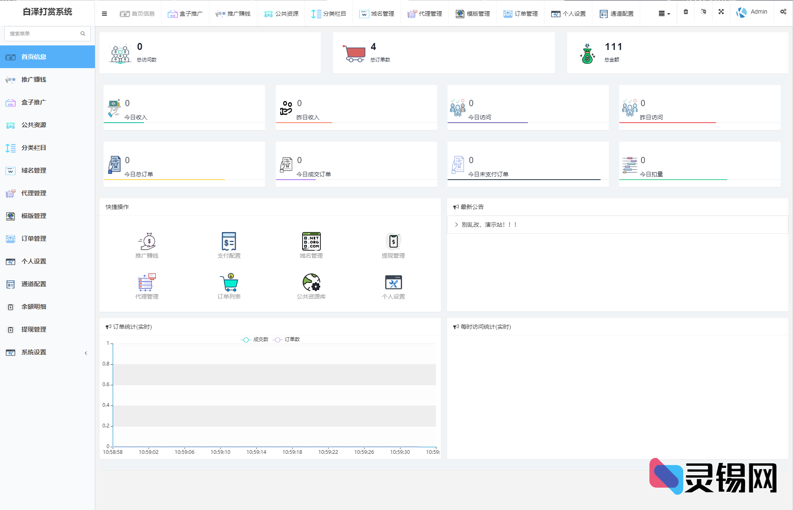
Task: Open the list dropdown in top bar
Action: coord(664,14)
